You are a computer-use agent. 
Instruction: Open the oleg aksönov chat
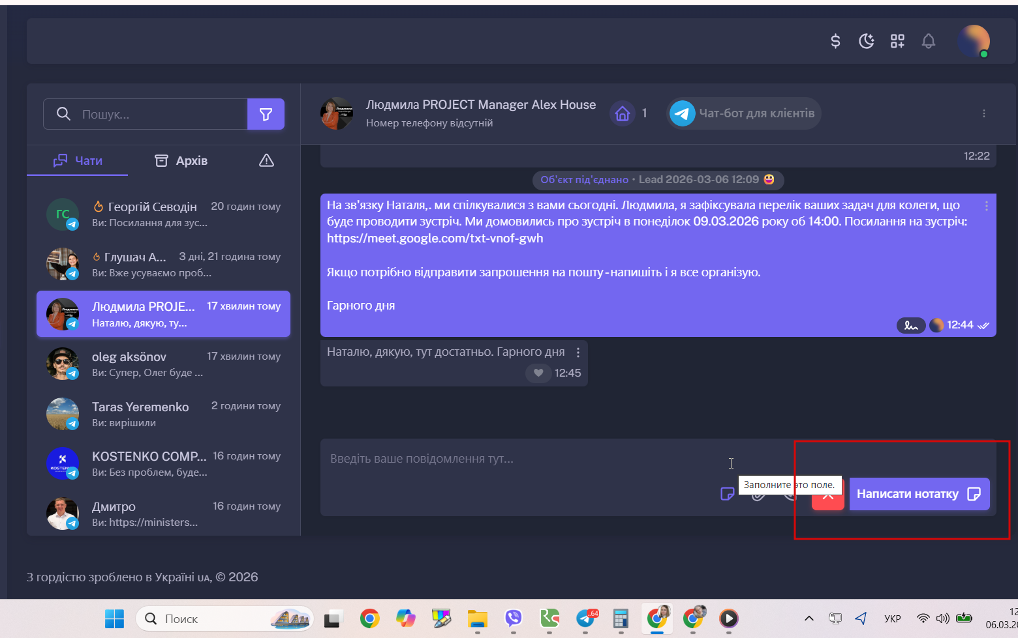(x=163, y=364)
